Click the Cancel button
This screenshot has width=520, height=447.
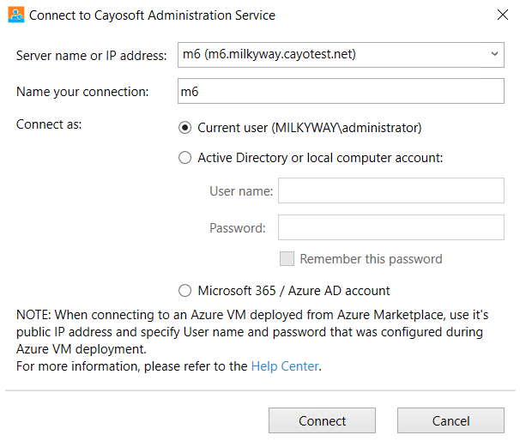(450, 420)
